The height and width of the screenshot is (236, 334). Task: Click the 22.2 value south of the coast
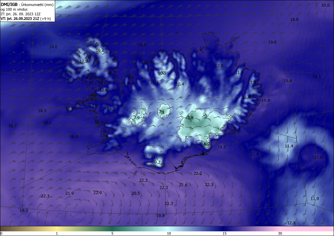[x=198, y=173]
